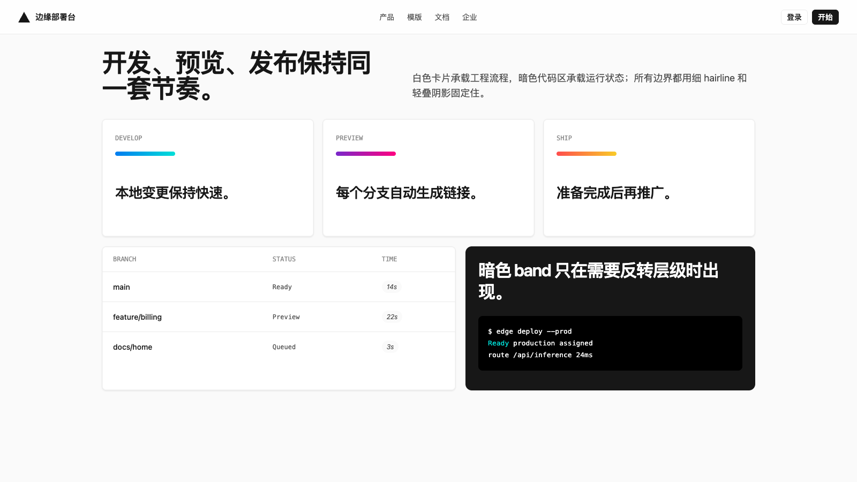Click the heading 每个分支自动生成链接。
Viewport: 857px width, 482px height.
click(x=408, y=193)
